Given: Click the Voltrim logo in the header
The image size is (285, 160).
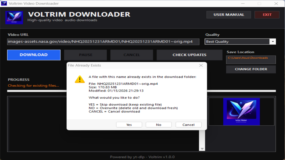Looking at the screenshot, I should click(14, 18).
